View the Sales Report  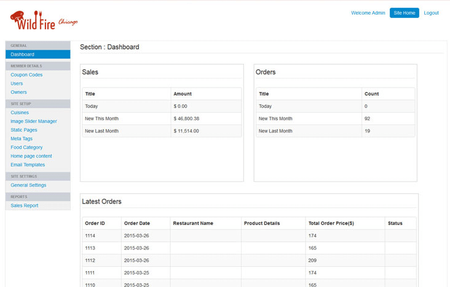(25, 205)
